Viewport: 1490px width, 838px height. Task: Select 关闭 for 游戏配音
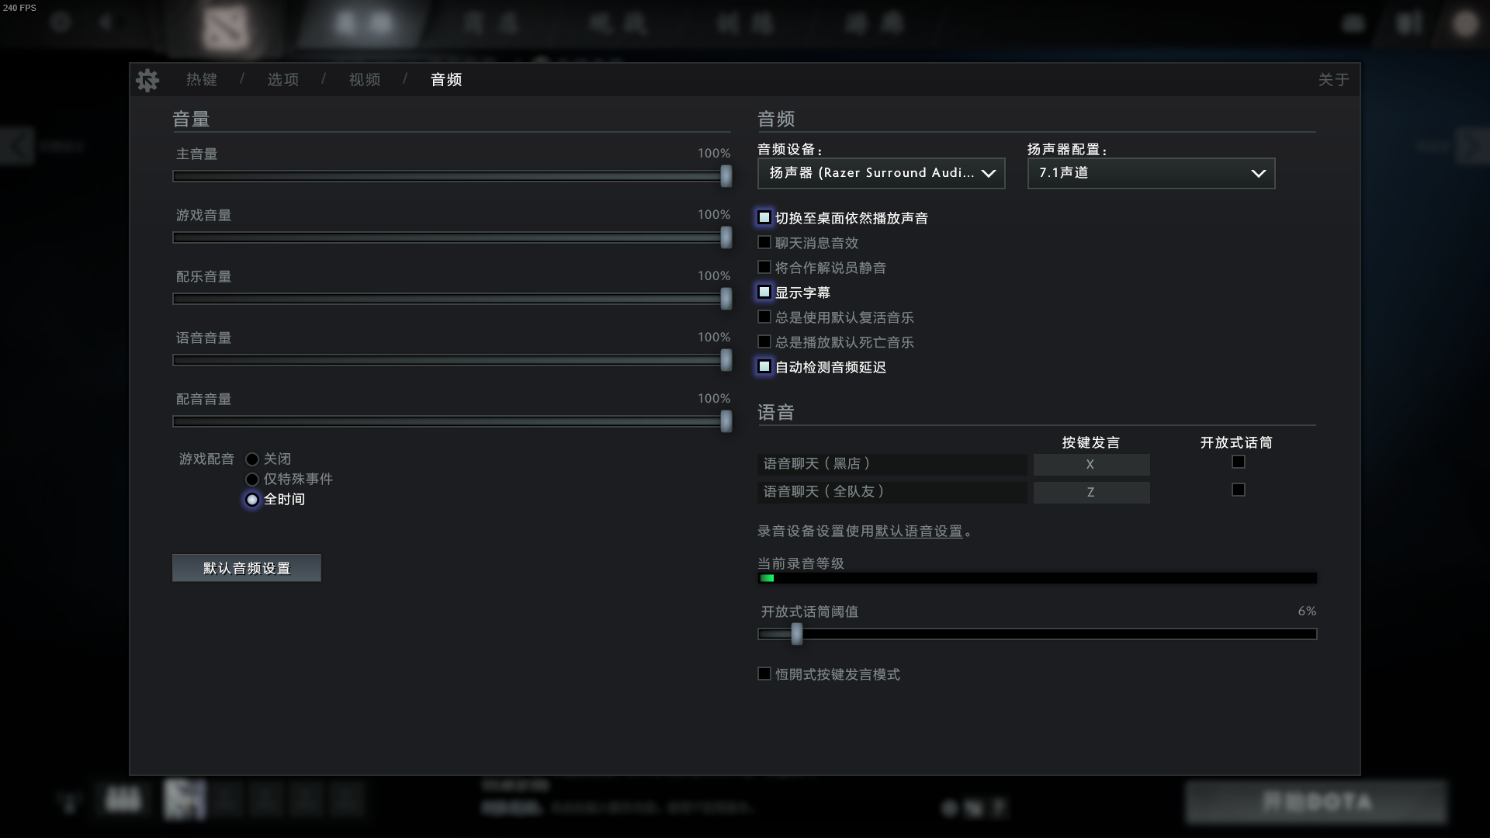tap(252, 459)
